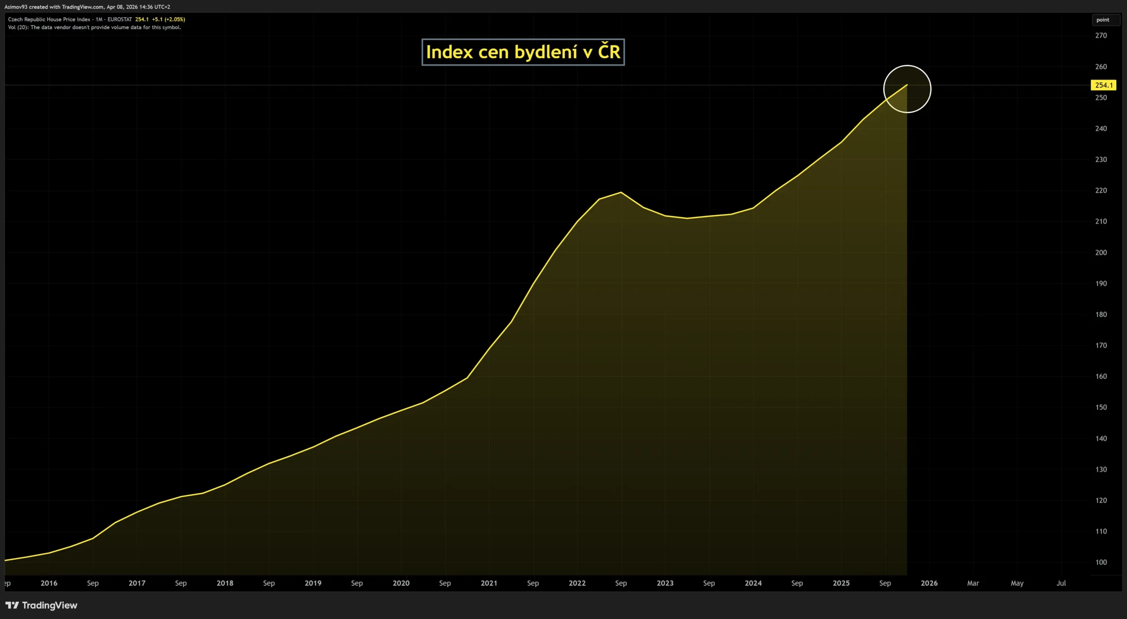Click the TradingView logo icon
The image size is (1127, 619).
pos(12,605)
